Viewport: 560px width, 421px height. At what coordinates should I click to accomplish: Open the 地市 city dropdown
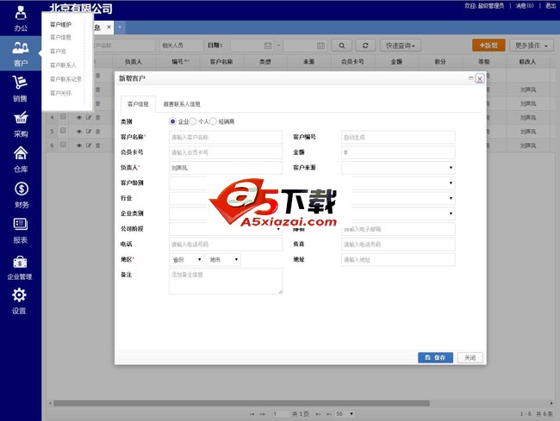click(x=223, y=259)
